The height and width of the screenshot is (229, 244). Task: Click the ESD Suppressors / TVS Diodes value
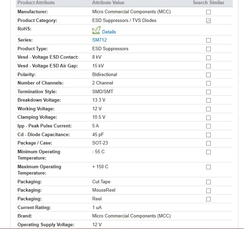click(x=124, y=20)
